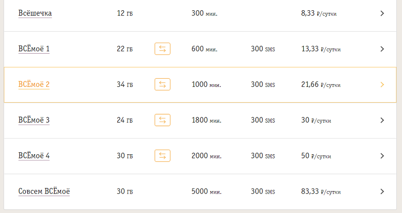Open the Всёшечка tariff link
Viewport: 402px width, 213px height.
click(35, 13)
